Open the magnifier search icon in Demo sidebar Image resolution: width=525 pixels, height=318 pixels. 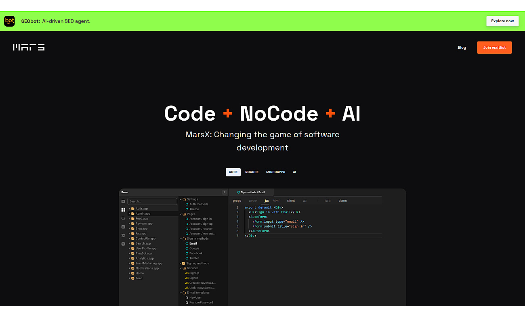pyautogui.click(x=123, y=218)
